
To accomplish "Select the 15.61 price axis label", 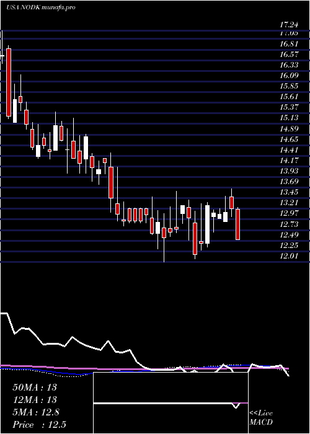I will point(289,97).
